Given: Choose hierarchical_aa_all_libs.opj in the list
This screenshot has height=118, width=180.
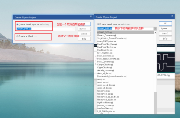Looking at the screenshot, I should coord(125,97).
